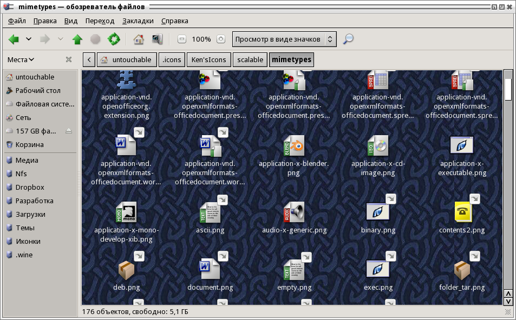Select application-x-cd-image.png file icon

tap(378, 145)
